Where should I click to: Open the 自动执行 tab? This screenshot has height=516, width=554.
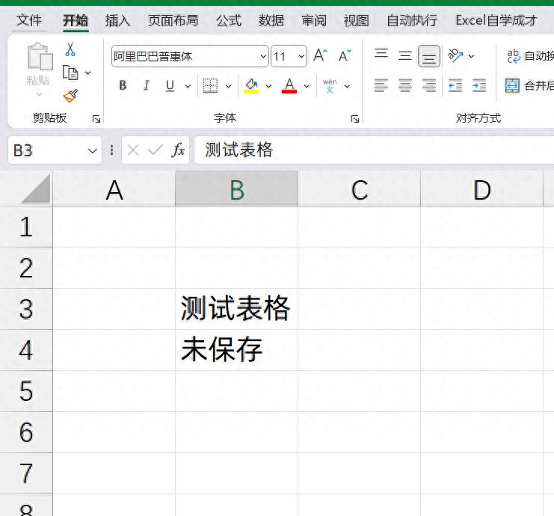coord(412,20)
